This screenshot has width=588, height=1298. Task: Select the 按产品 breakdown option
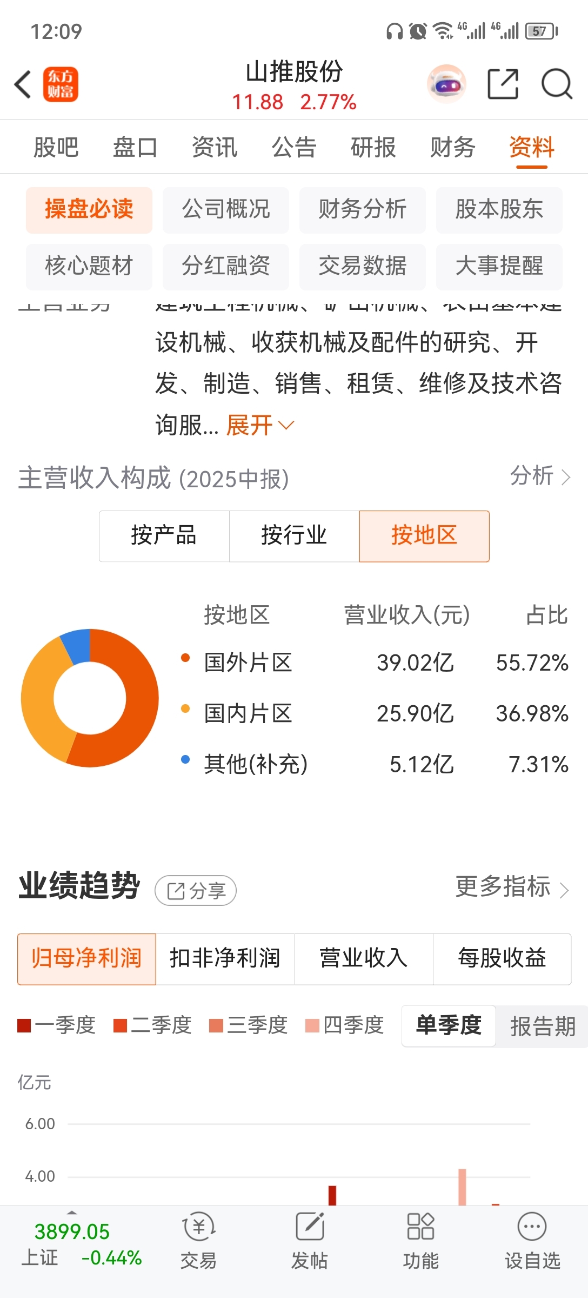click(164, 535)
